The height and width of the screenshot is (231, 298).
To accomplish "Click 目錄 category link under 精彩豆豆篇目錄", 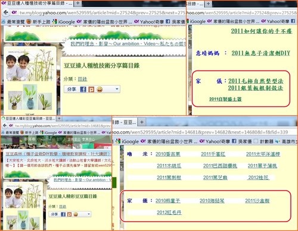I will click(x=63, y=207).
